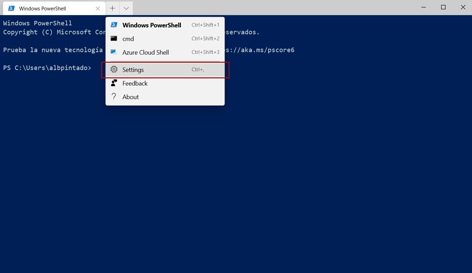Image resolution: width=472 pixels, height=273 pixels.
Task: Select Feedback in the dropdown menu
Action: pos(165,83)
